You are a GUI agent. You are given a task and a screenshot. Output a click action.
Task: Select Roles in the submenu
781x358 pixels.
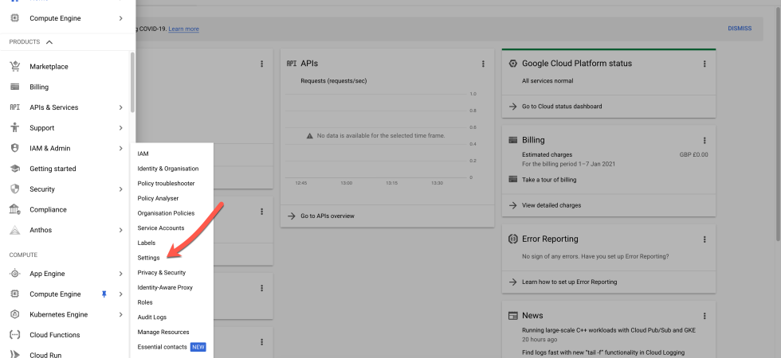(145, 302)
